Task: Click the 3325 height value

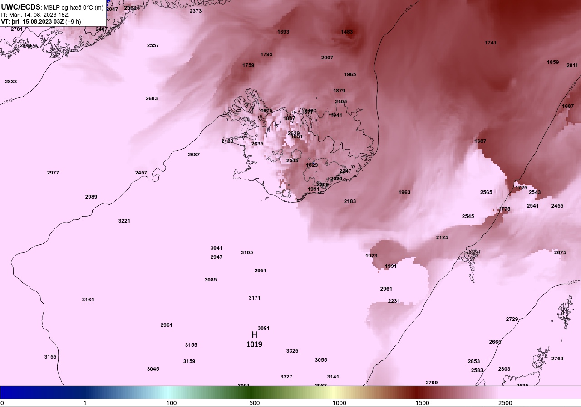Action: pyautogui.click(x=292, y=351)
